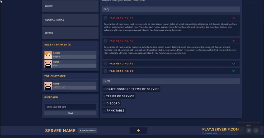Click the gift card Check button
Viewport: 264px width, 138px height.
(70, 113)
